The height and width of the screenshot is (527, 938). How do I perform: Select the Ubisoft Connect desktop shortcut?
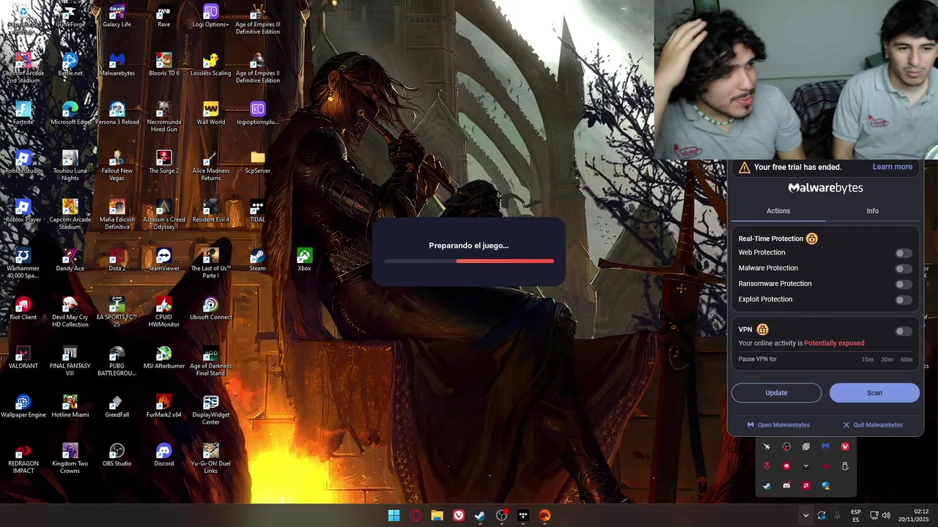coord(210,309)
